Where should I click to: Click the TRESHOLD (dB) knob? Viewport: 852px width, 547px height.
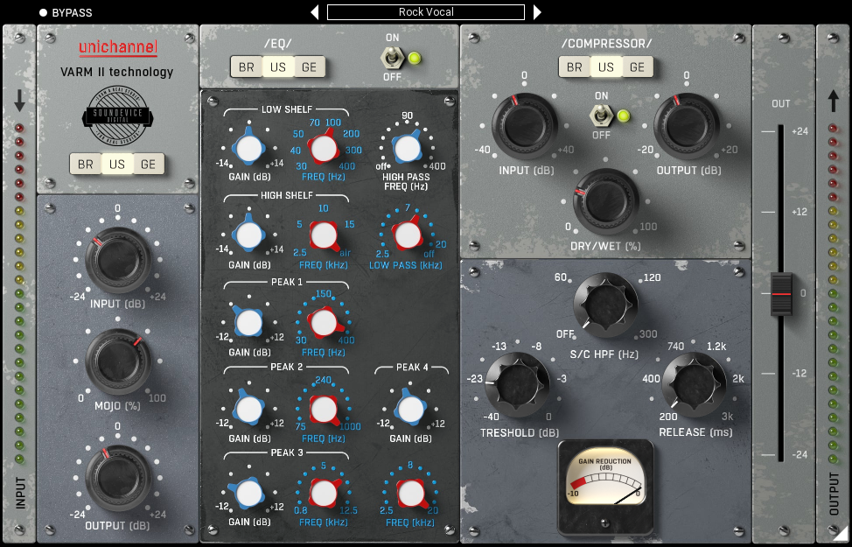[x=517, y=384]
